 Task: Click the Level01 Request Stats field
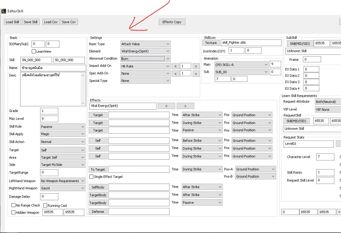coord(308,144)
